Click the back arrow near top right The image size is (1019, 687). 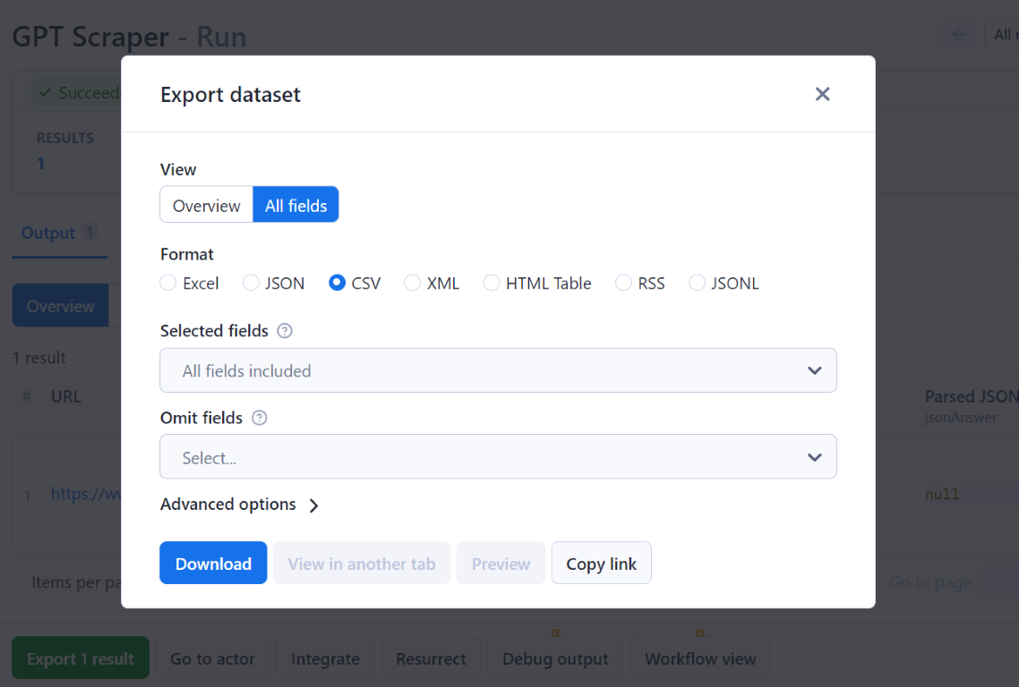click(x=957, y=34)
